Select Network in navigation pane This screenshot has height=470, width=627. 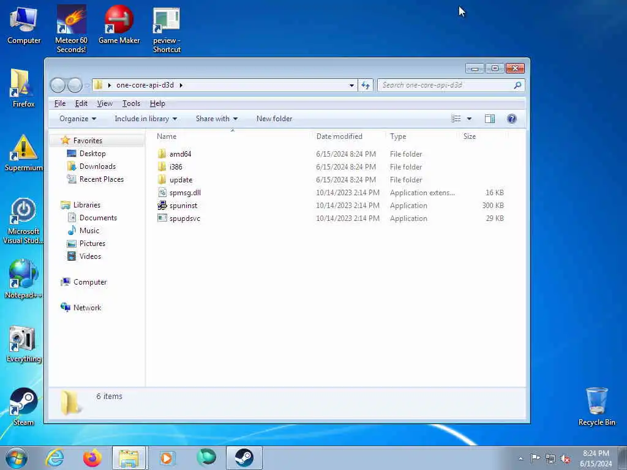87,307
